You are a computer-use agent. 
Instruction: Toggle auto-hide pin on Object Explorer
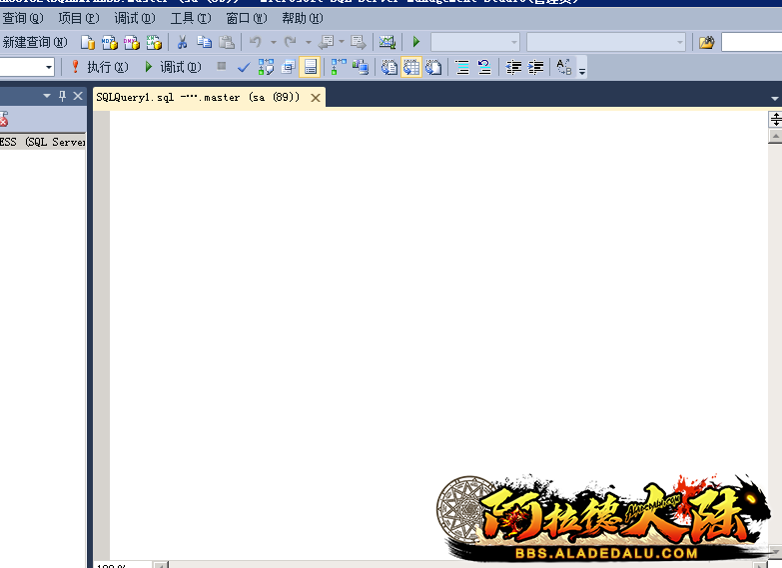[x=62, y=96]
